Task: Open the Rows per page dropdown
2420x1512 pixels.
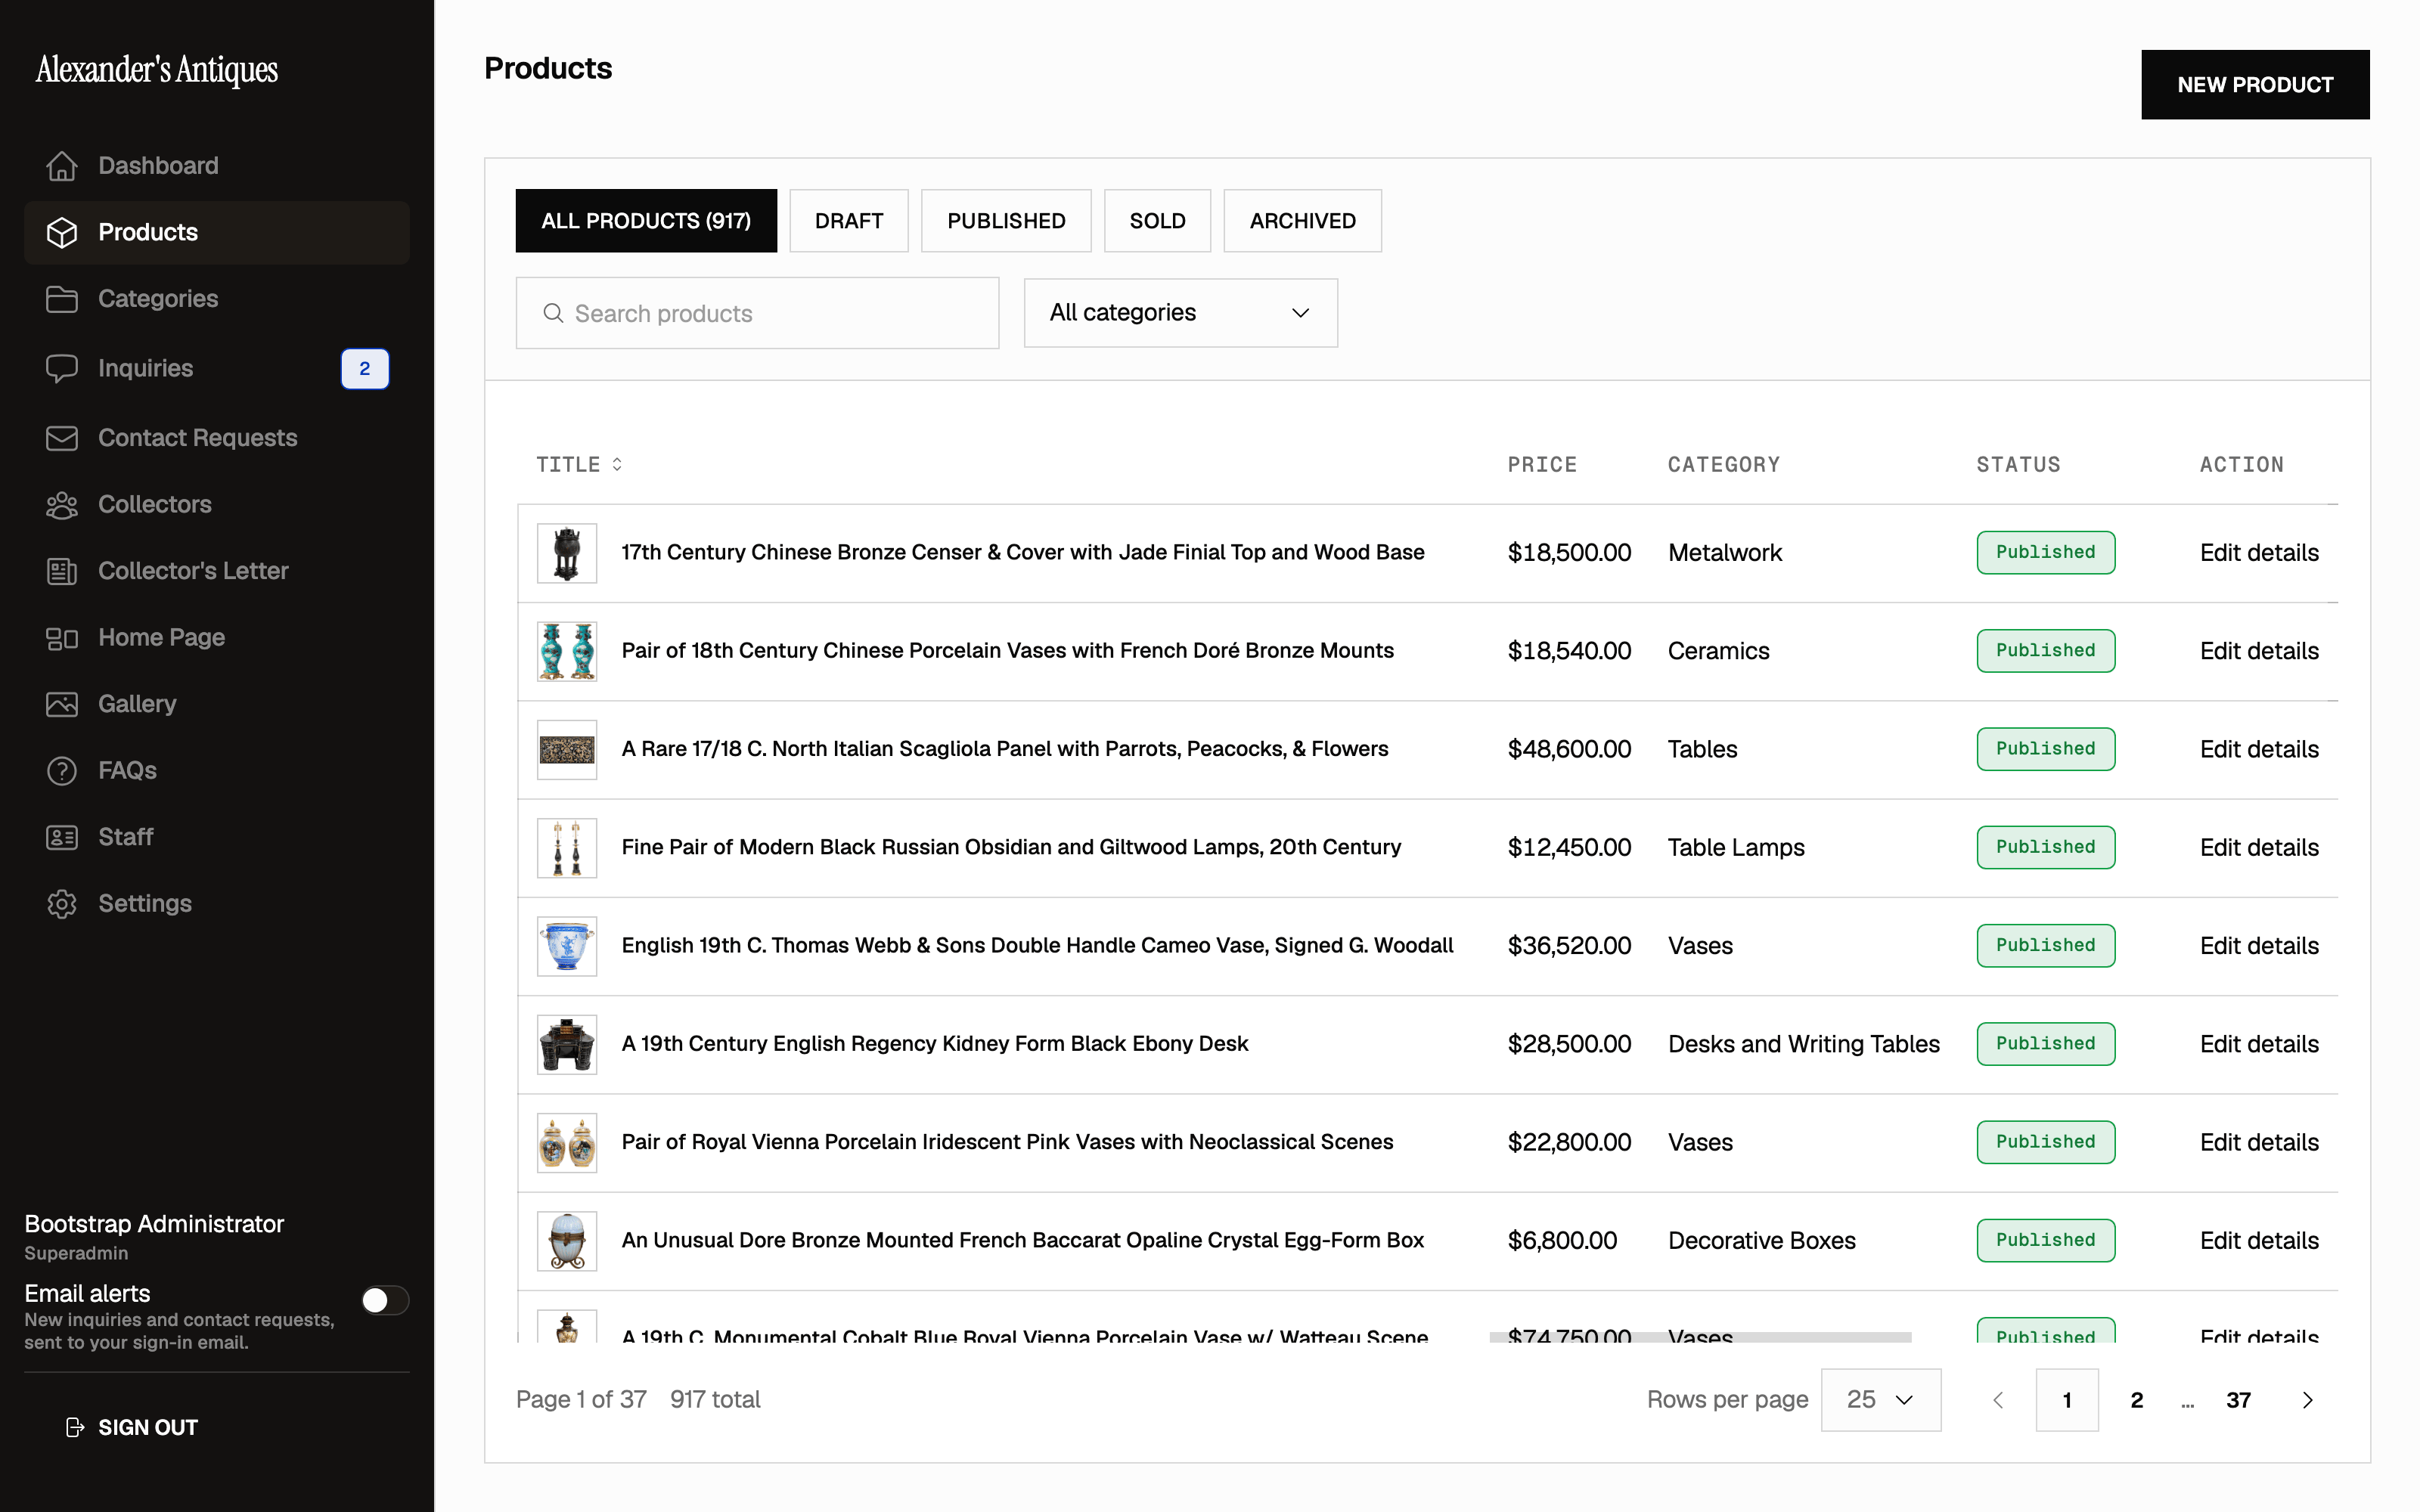Action: [1881, 1400]
